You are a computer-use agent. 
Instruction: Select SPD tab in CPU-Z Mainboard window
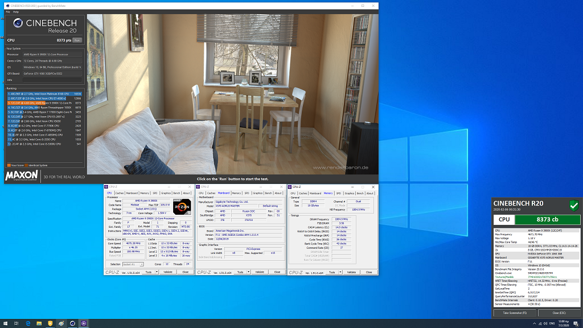pos(247,194)
